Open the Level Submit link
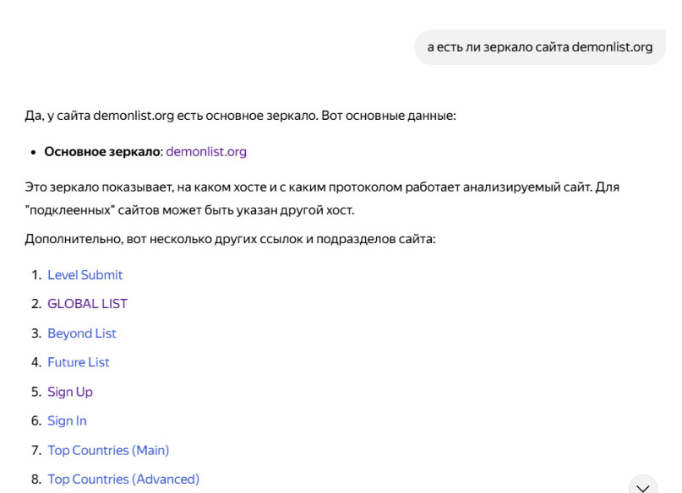This screenshot has height=493, width=682. click(85, 275)
